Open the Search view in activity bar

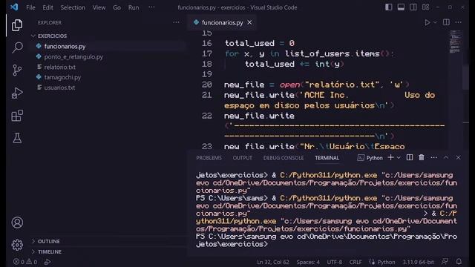point(17,47)
